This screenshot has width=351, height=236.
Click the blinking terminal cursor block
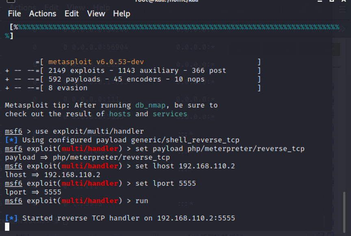7,227
